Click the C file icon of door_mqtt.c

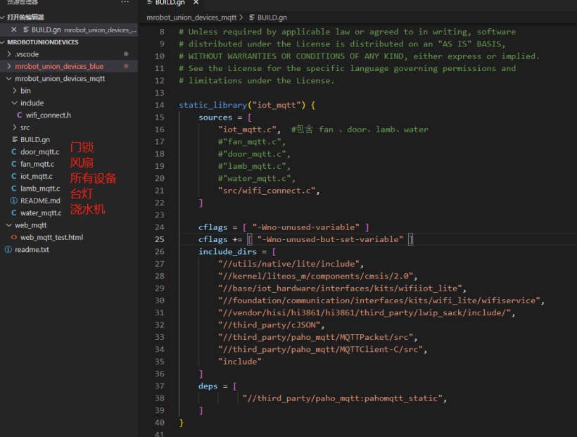(x=13, y=152)
